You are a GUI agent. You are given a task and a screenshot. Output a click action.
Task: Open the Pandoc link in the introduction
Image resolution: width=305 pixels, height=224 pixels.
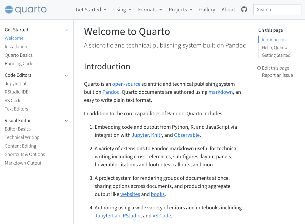[x=111, y=92]
